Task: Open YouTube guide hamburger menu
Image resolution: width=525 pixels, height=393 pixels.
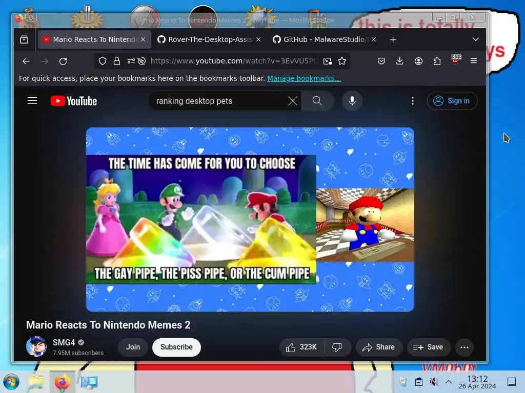Action: click(32, 101)
